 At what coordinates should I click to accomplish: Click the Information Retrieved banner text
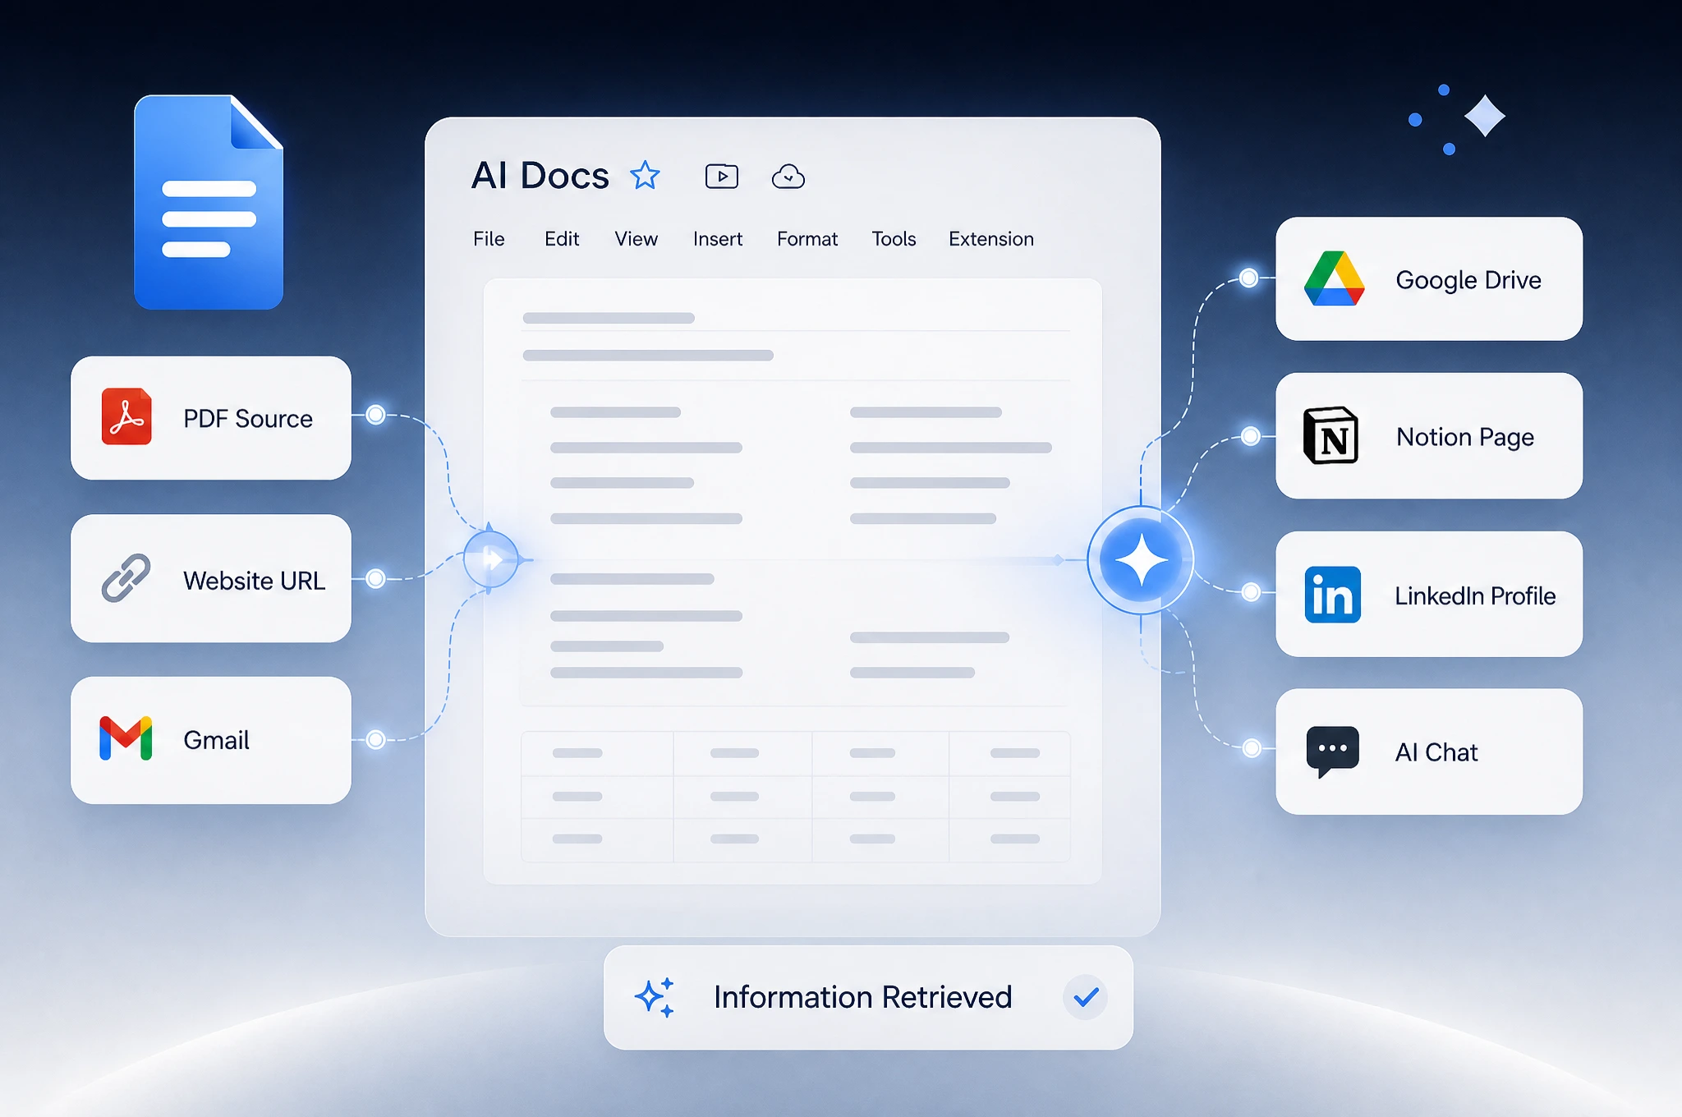[862, 997]
